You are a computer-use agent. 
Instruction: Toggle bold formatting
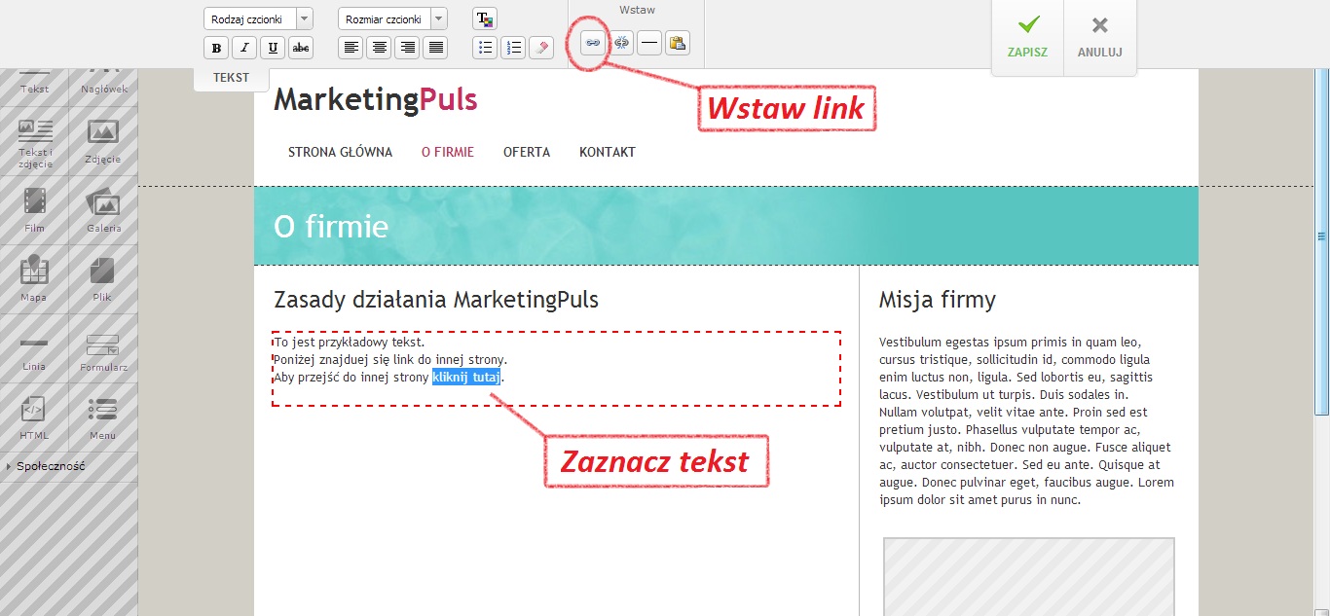[x=216, y=48]
